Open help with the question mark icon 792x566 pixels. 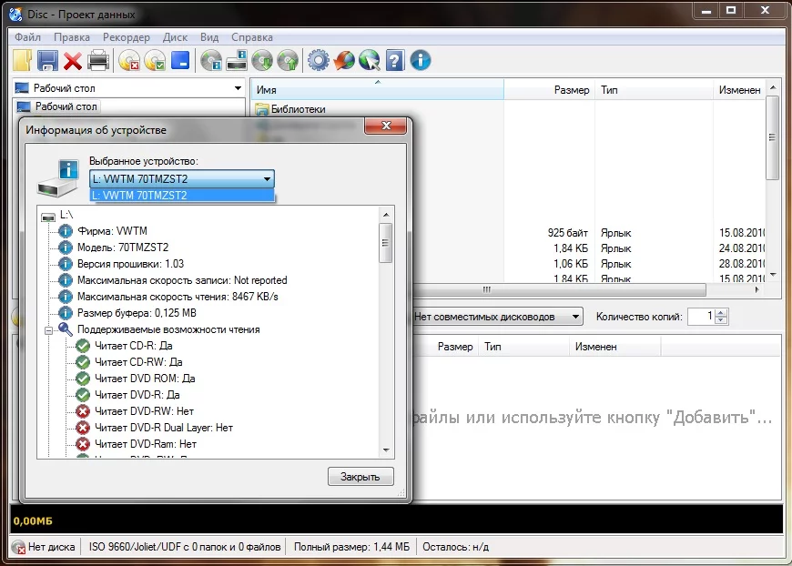tap(395, 61)
